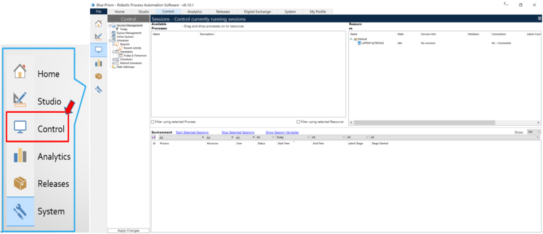
Task: Switch to the My Profile tab
Action: (318, 11)
